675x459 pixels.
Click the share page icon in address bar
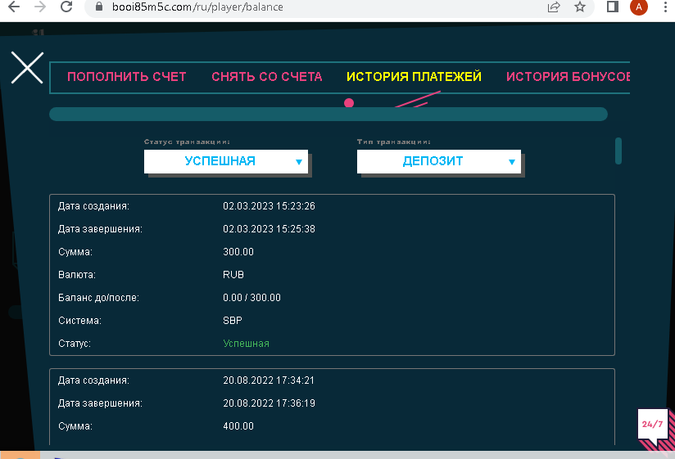click(554, 7)
